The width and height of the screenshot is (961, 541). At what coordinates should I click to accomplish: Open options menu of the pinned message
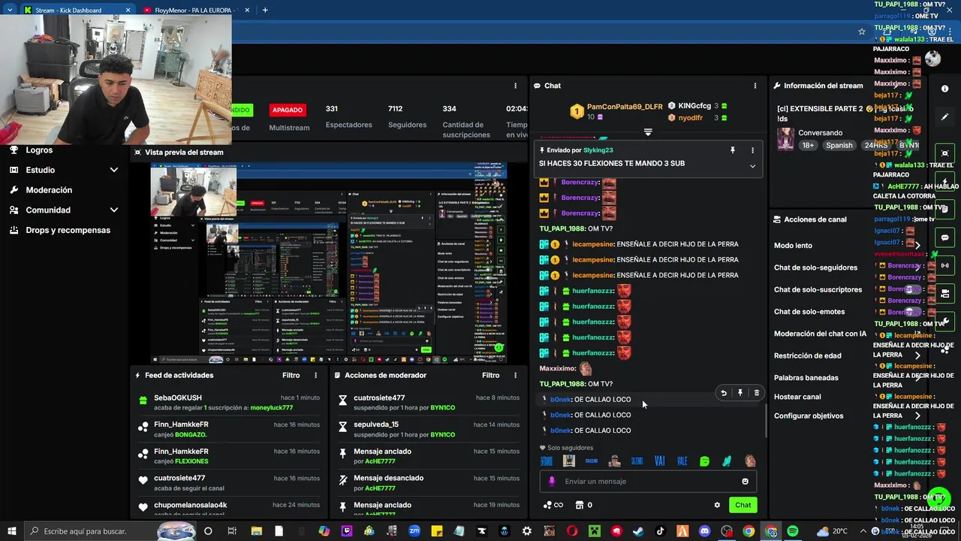(x=752, y=150)
